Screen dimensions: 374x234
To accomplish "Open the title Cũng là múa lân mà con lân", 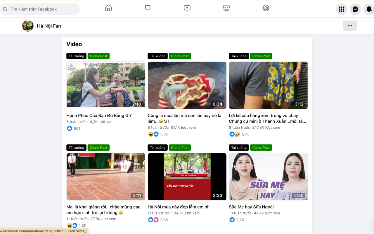I will 184,118.
